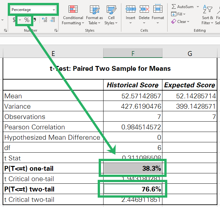220x207 pixels.
Task: Select column G header
Action: tap(190, 53)
